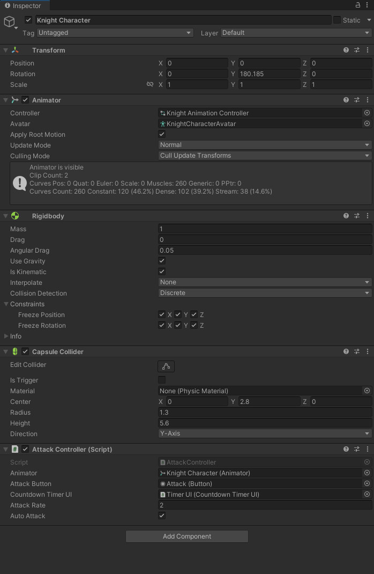
Task: Set the Attack Rate value field
Action: click(x=265, y=505)
